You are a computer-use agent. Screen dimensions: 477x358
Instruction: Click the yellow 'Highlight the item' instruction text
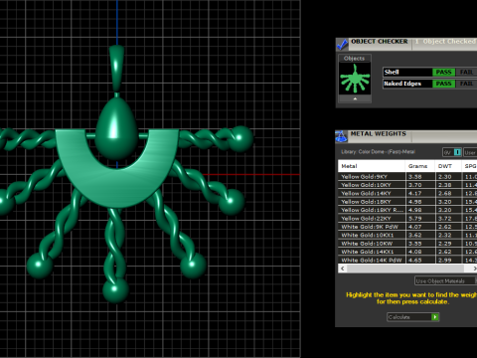tap(411, 298)
